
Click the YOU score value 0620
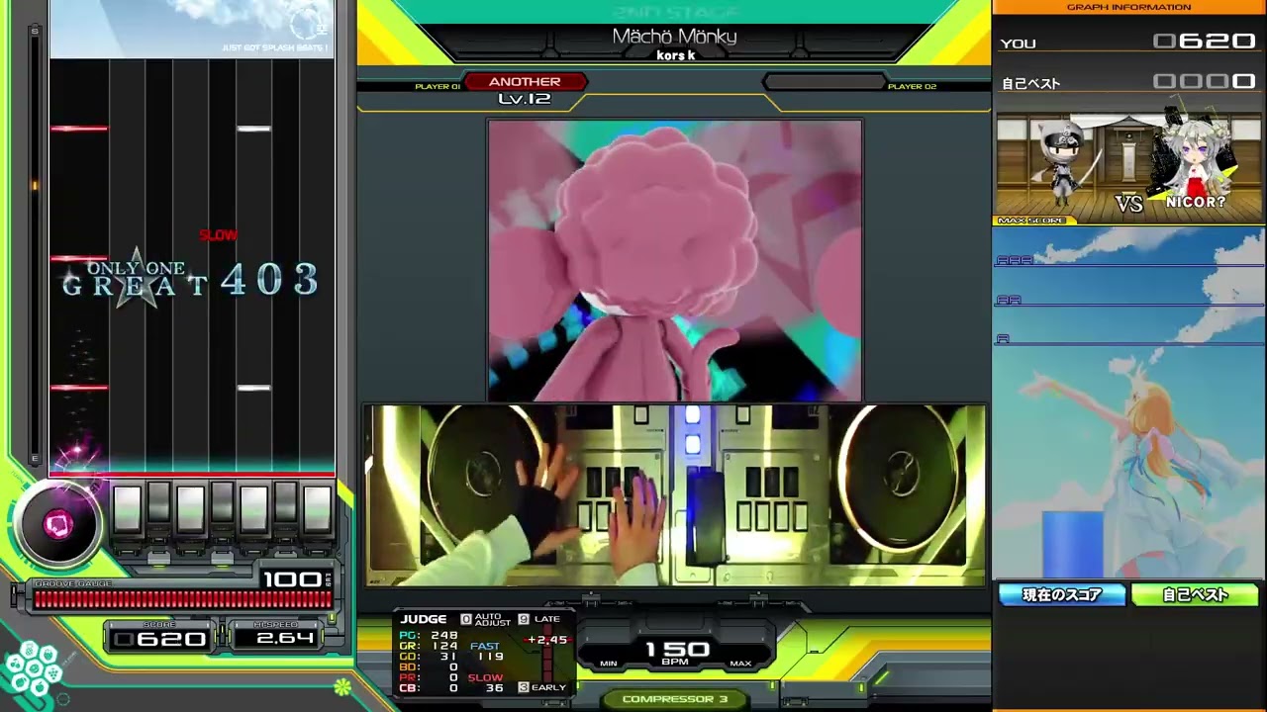pos(1205,42)
